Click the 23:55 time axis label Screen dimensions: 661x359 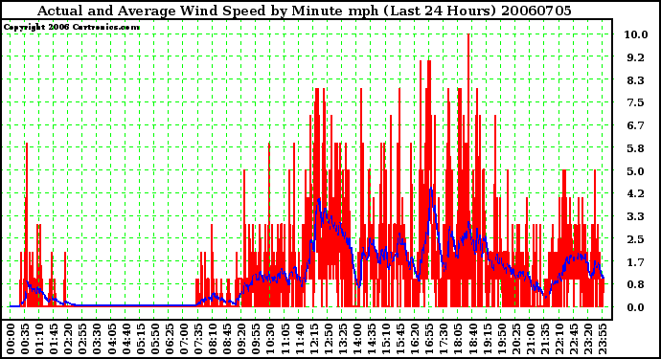coord(603,339)
